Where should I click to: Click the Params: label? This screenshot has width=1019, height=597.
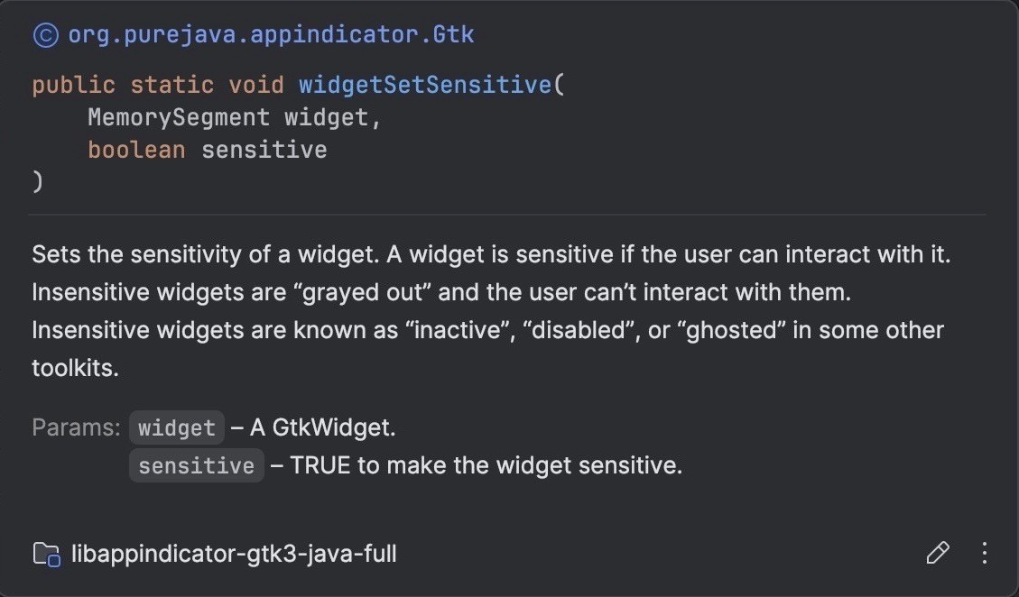pyautogui.click(x=76, y=427)
